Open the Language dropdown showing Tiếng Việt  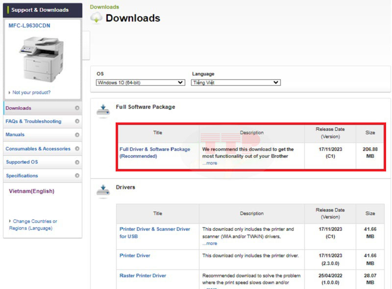235,83
